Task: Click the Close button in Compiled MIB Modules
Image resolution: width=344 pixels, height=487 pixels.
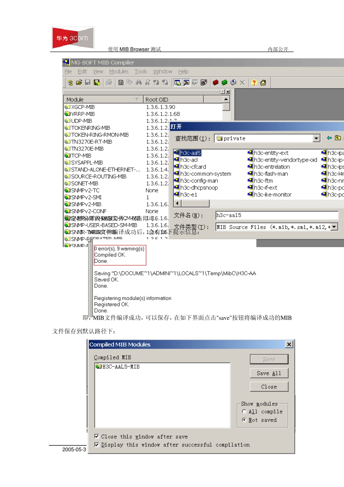Action: 269,387
